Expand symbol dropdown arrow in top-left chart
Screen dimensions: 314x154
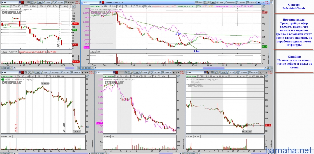coord(20,2)
